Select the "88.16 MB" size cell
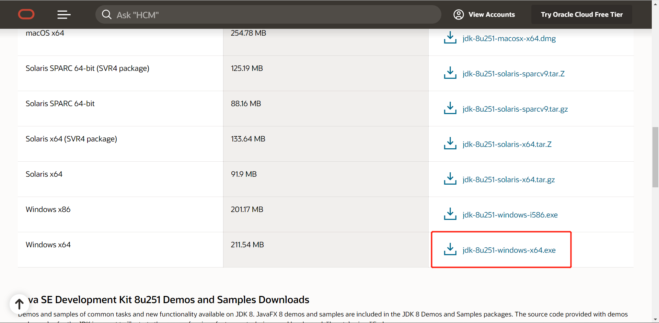 [x=246, y=103]
